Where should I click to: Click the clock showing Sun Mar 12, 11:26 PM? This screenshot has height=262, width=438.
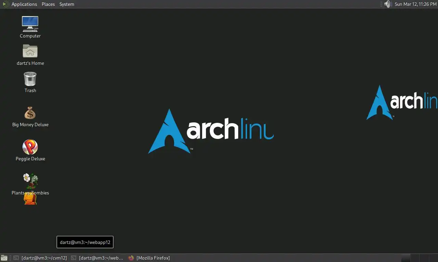point(415,4)
